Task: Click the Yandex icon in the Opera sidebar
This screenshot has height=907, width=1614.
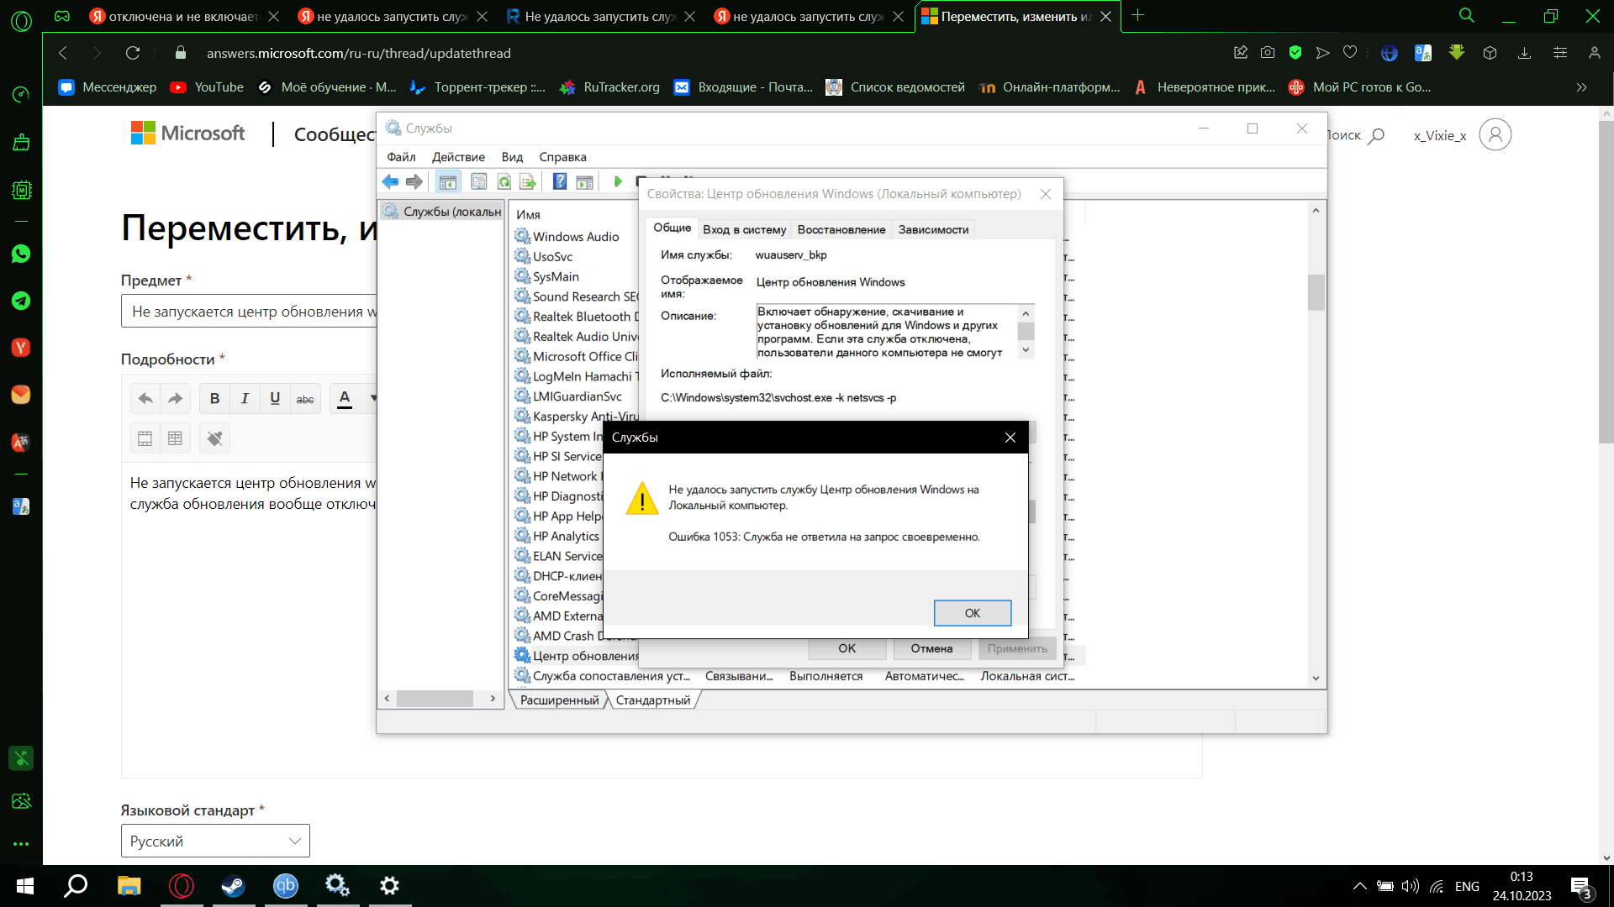Action: click(x=21, y=348)
